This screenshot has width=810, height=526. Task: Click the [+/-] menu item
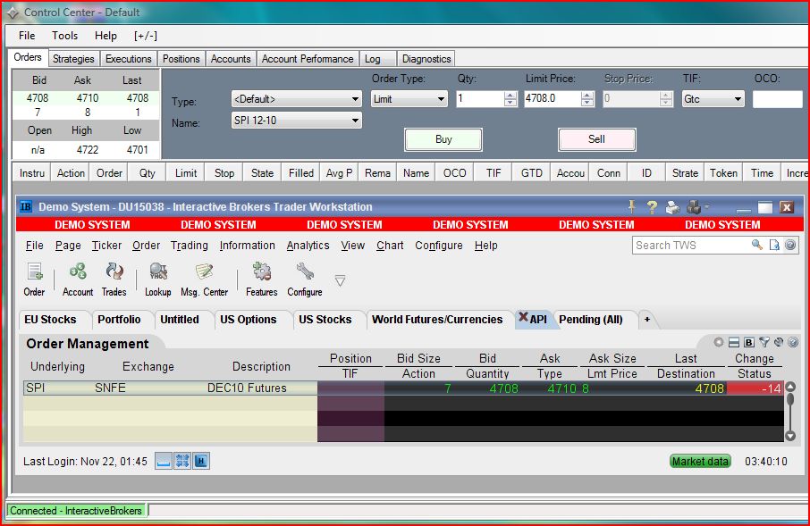(145, 36)
